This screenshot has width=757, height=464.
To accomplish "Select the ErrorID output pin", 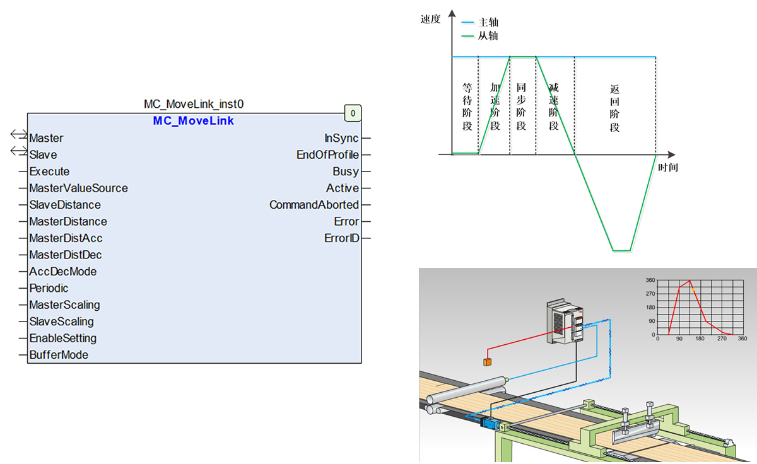I will 342,238.
